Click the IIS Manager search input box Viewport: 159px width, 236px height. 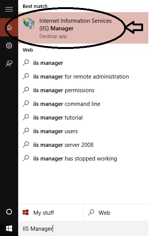click(x=83, y=228)
